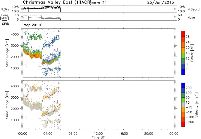Click the power colorbar value '4'
Viewport: 201px width, 139px height.
click(x=186, y=69)
